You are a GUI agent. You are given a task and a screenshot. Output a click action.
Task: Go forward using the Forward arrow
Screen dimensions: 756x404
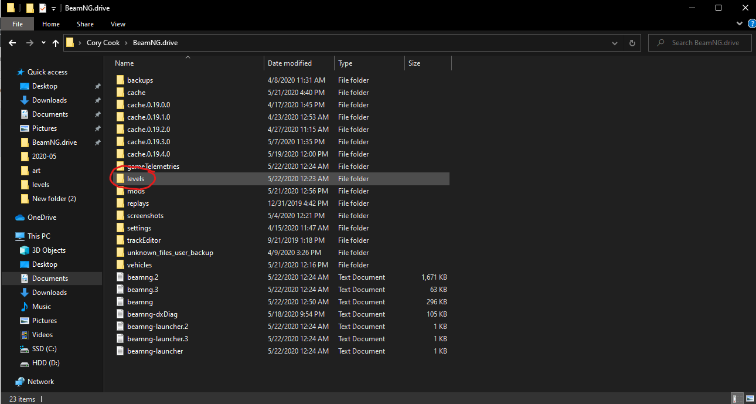point(29,43)
